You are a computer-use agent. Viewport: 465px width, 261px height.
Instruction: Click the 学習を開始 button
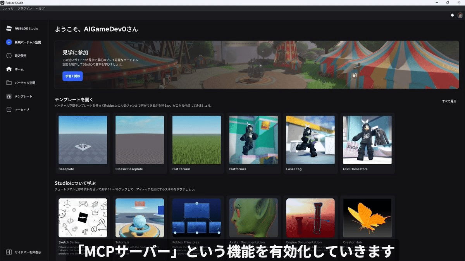tap(72, 76)
